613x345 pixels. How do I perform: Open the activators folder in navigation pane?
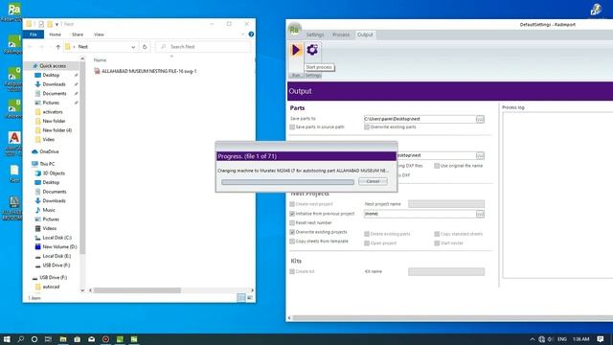(x=52, y=112)
